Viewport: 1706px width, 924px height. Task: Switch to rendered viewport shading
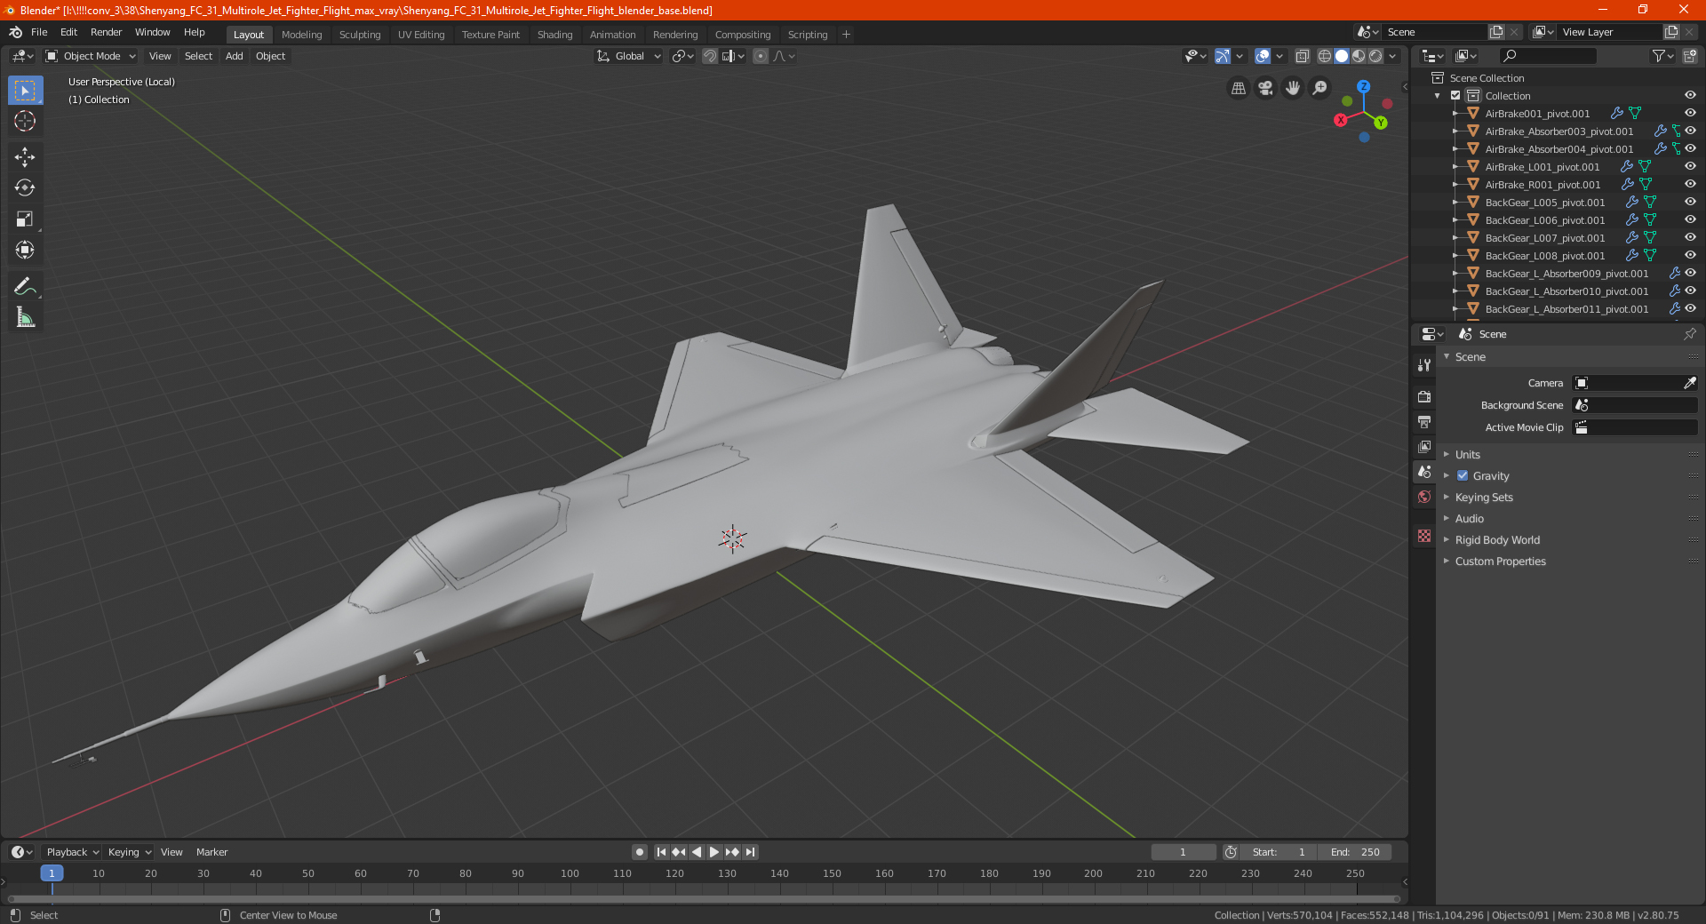point(1375,56)
